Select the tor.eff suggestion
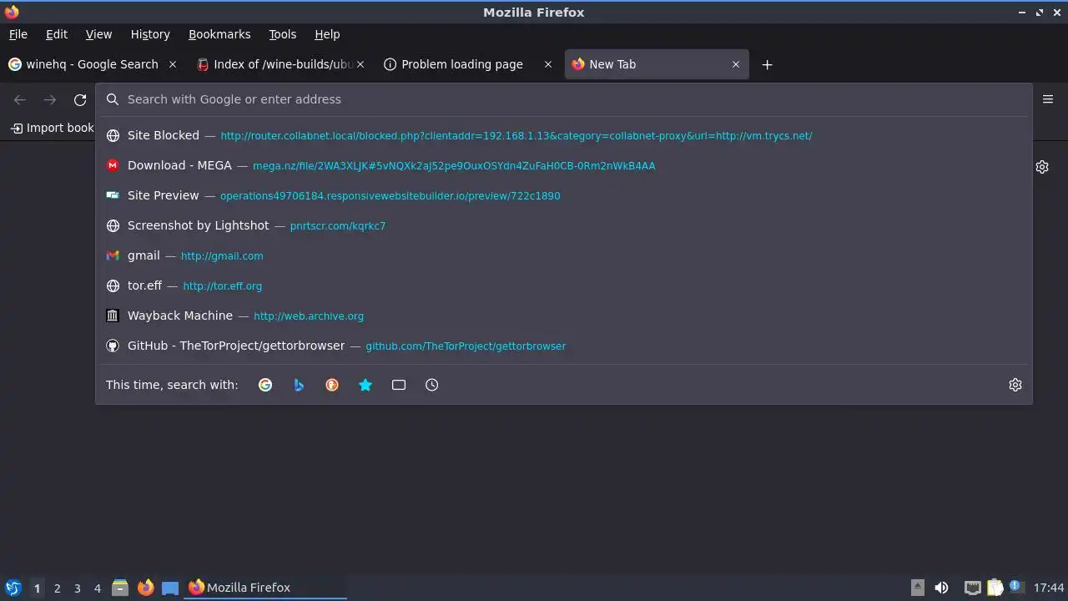Screen dimensions: 1068x601 [x=564, y=285]
